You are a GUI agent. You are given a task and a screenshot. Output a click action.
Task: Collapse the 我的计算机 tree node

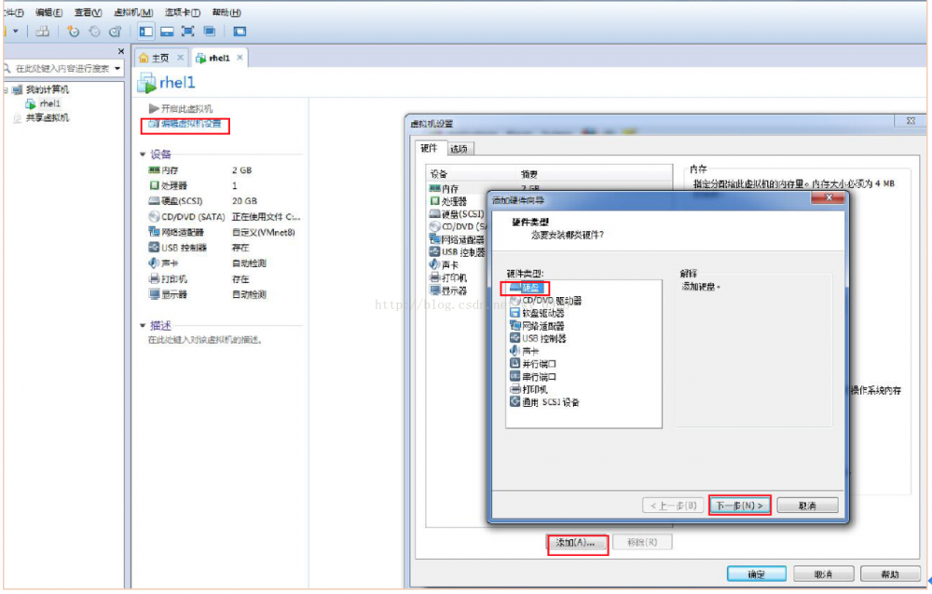pyautogui.click(x=7, y=90)
